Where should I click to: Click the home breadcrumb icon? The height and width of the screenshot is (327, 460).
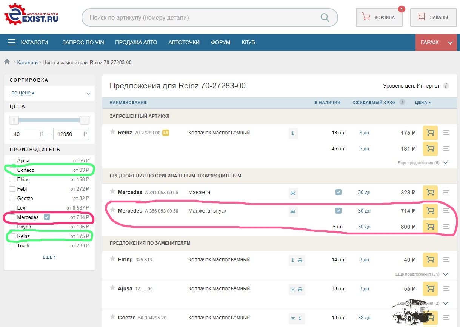point(7,62)
